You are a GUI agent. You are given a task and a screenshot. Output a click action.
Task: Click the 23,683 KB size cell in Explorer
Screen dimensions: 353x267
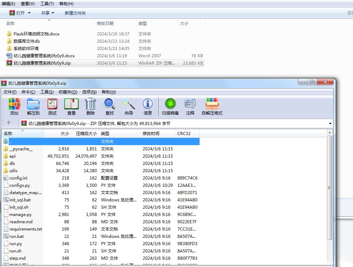pos(193,63)
